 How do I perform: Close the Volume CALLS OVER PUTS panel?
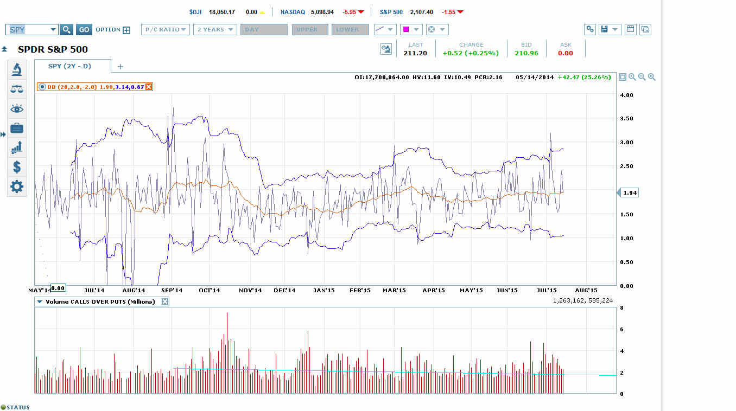coord(165,301)
